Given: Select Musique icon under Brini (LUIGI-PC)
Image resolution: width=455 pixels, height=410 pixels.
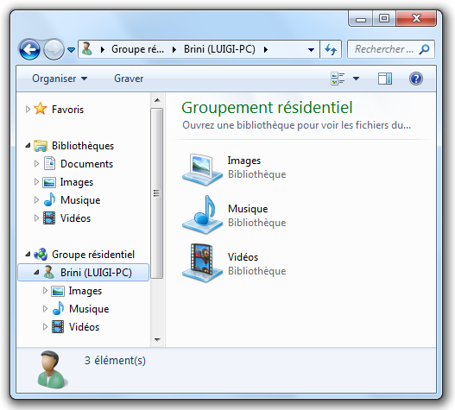Looking at the screenshot, I should pyautogui.click(x=59, y=308).
